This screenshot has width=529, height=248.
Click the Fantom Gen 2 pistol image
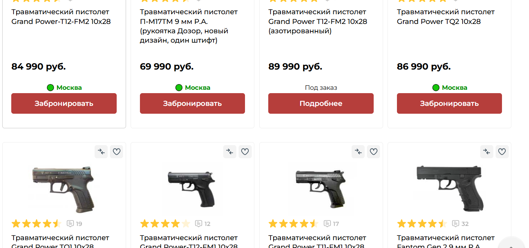pos(449,188)
